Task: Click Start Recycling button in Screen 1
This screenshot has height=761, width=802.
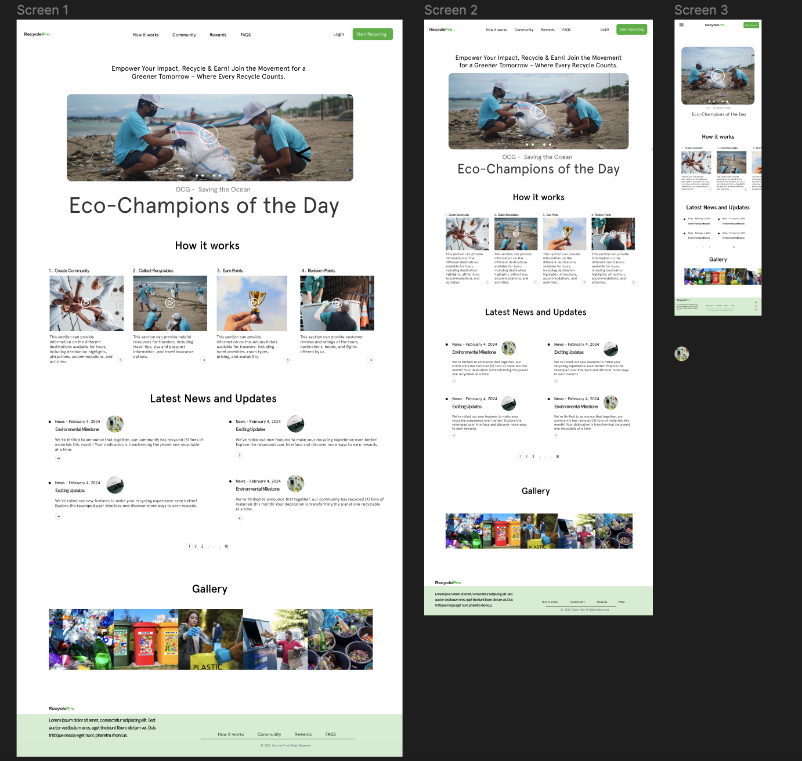Action: 373,34
